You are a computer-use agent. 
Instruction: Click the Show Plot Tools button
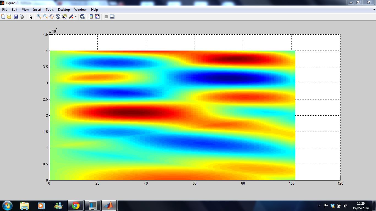112,17
